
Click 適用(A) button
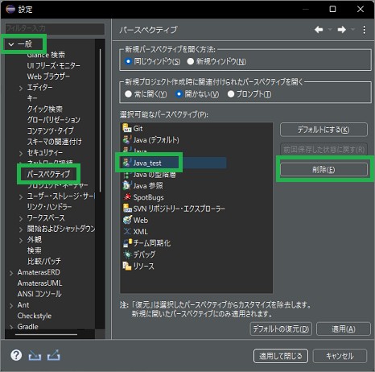pos(344,329)
